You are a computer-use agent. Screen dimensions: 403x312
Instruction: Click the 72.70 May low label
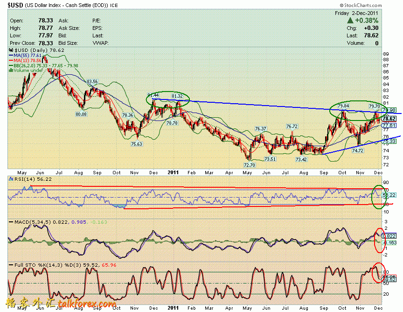click(x=249, y=165)
